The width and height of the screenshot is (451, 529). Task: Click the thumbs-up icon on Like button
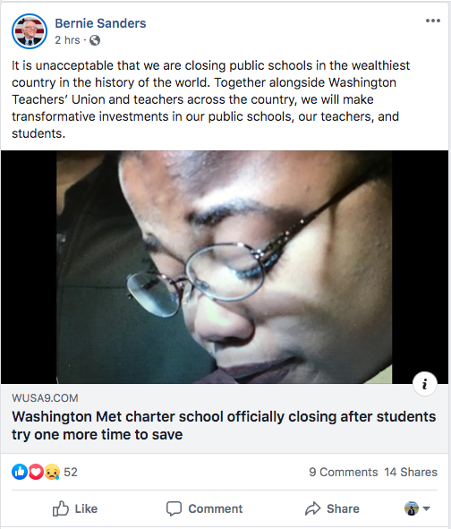[x=60, y=508]
